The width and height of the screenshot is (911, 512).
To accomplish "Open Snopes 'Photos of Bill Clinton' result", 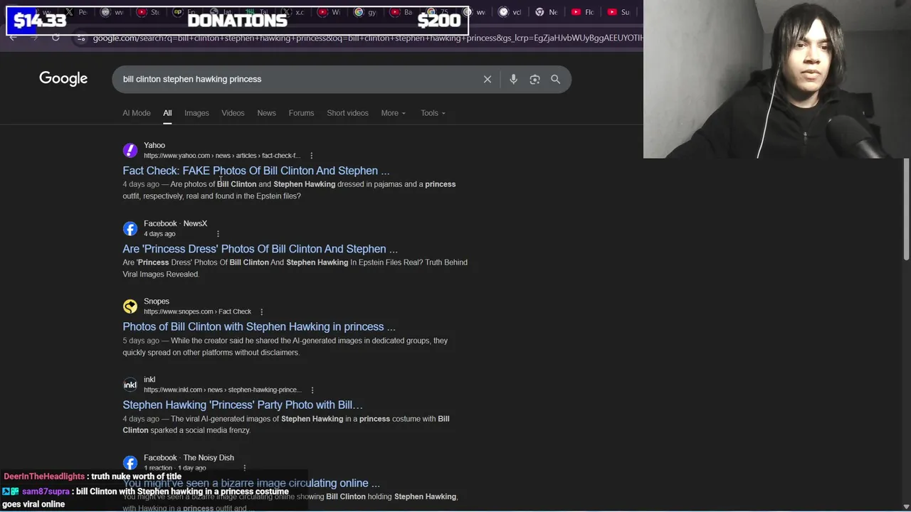I will click(259, 326).
